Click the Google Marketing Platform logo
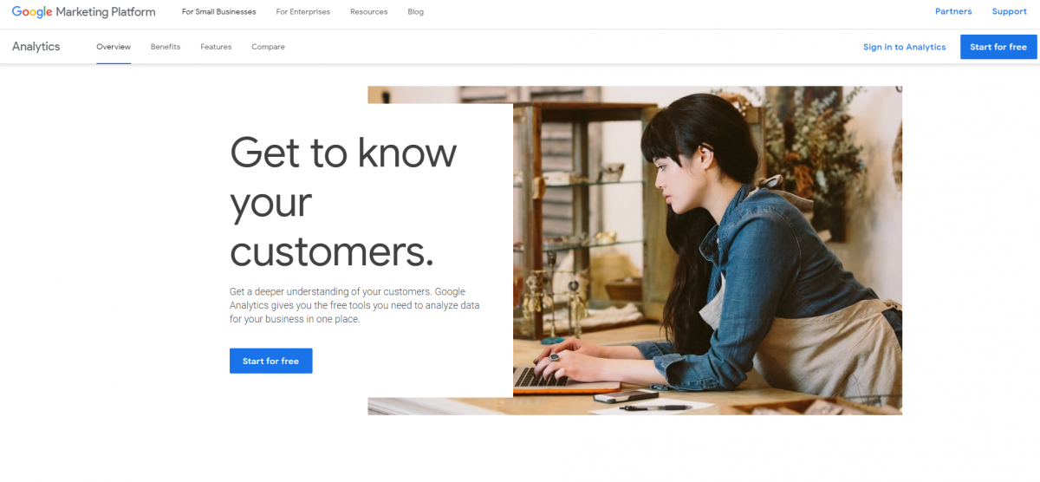This screenshot has width=1040, height=482. [83, 12]
